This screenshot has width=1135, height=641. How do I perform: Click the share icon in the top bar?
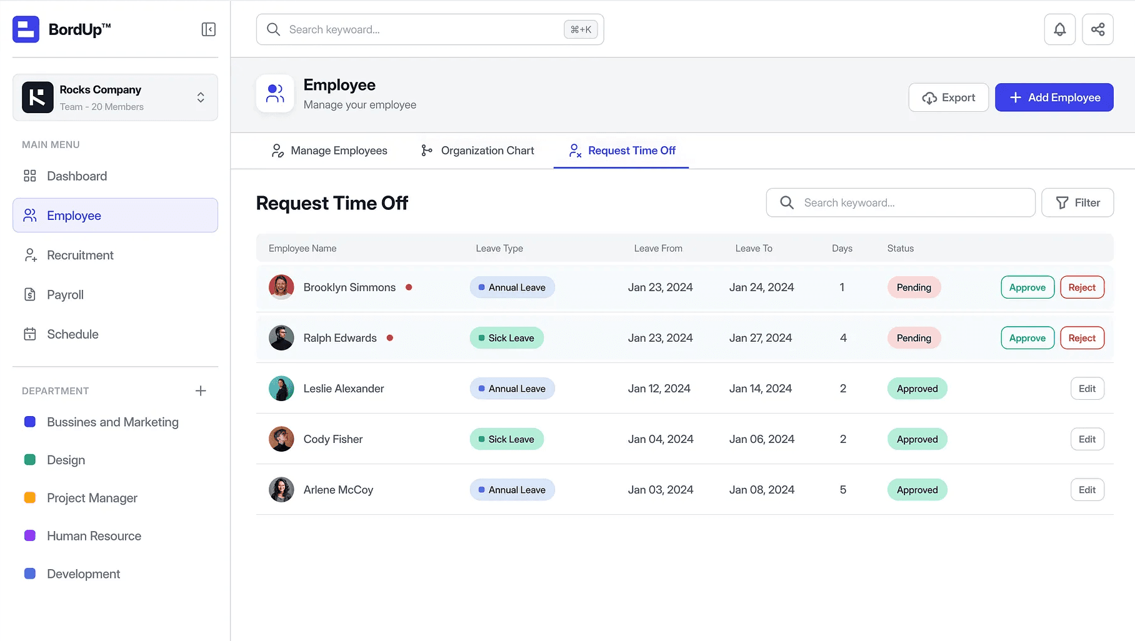point(1098,29)
